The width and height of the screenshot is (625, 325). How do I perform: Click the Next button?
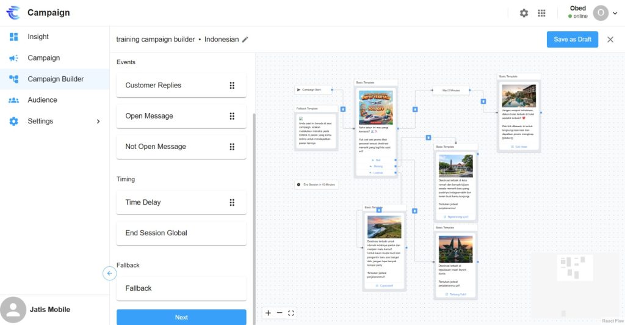tap(181, 318)
